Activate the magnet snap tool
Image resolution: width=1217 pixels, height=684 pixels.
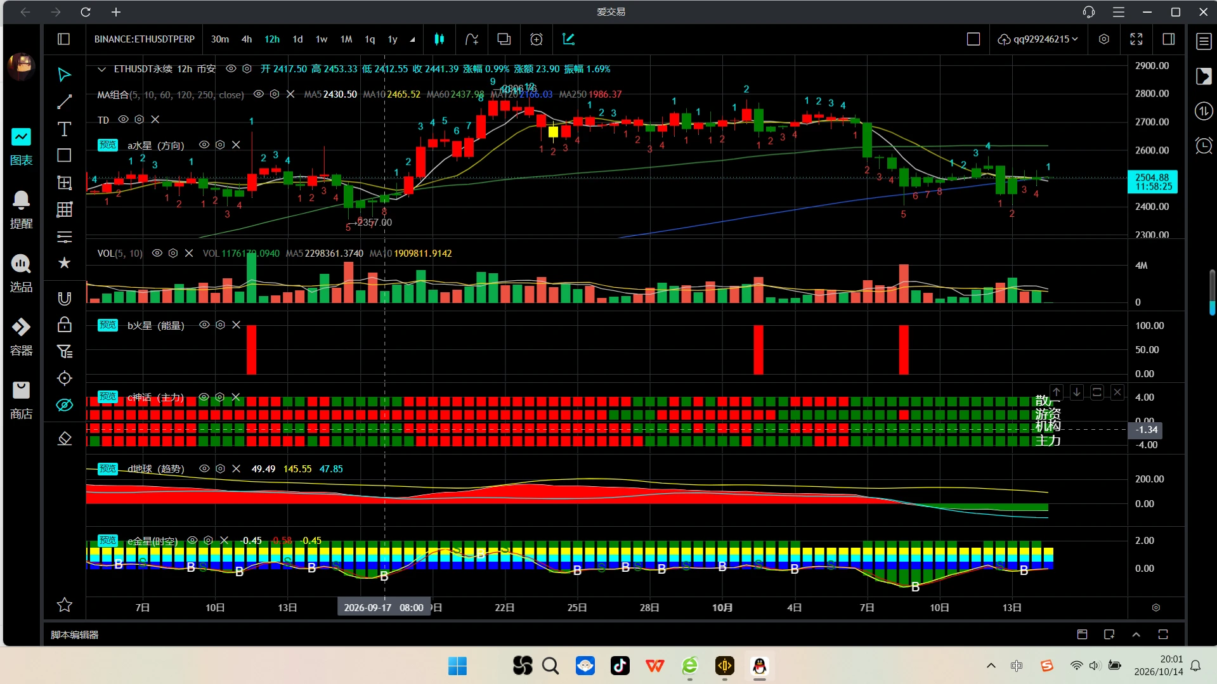64,299
